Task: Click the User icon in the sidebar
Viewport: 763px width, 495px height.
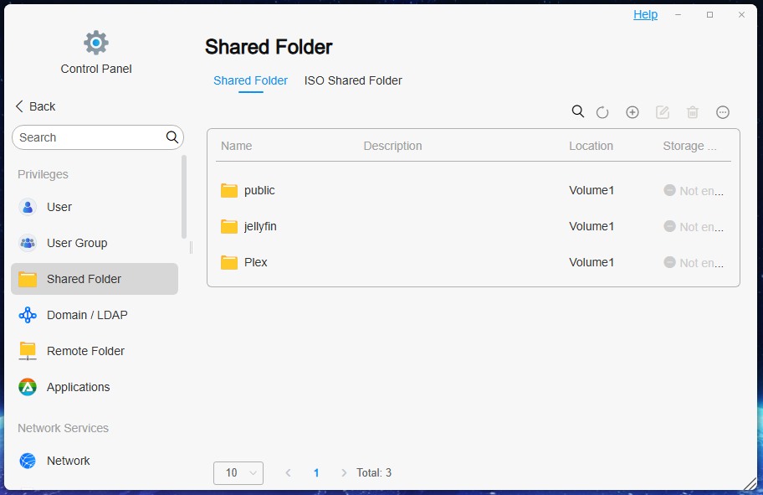Action: [28, 207]
